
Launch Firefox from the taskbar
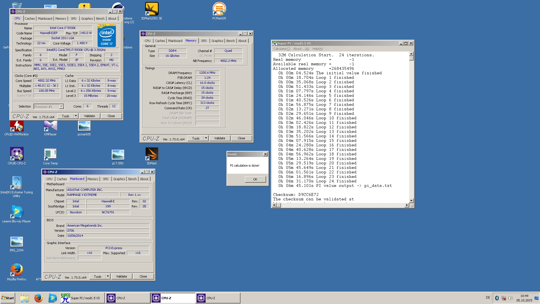click(39, 298)
